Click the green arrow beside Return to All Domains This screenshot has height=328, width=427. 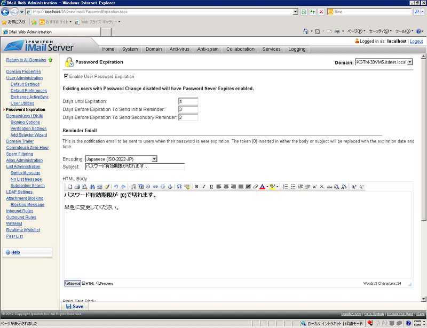pyautogui.click(x=50, y=60)
